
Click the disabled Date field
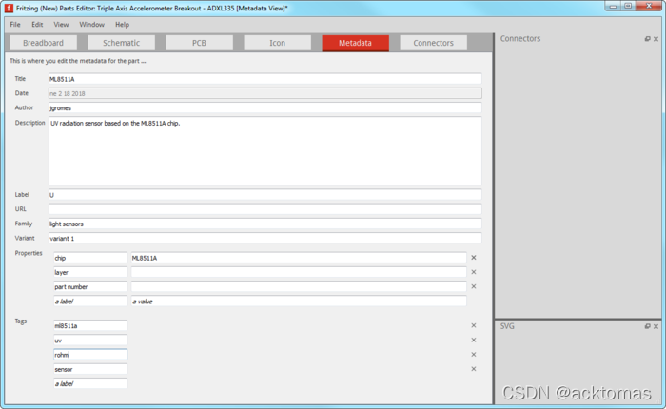265,93
